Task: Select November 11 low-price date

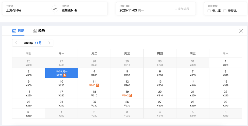Action: point(94,83)
